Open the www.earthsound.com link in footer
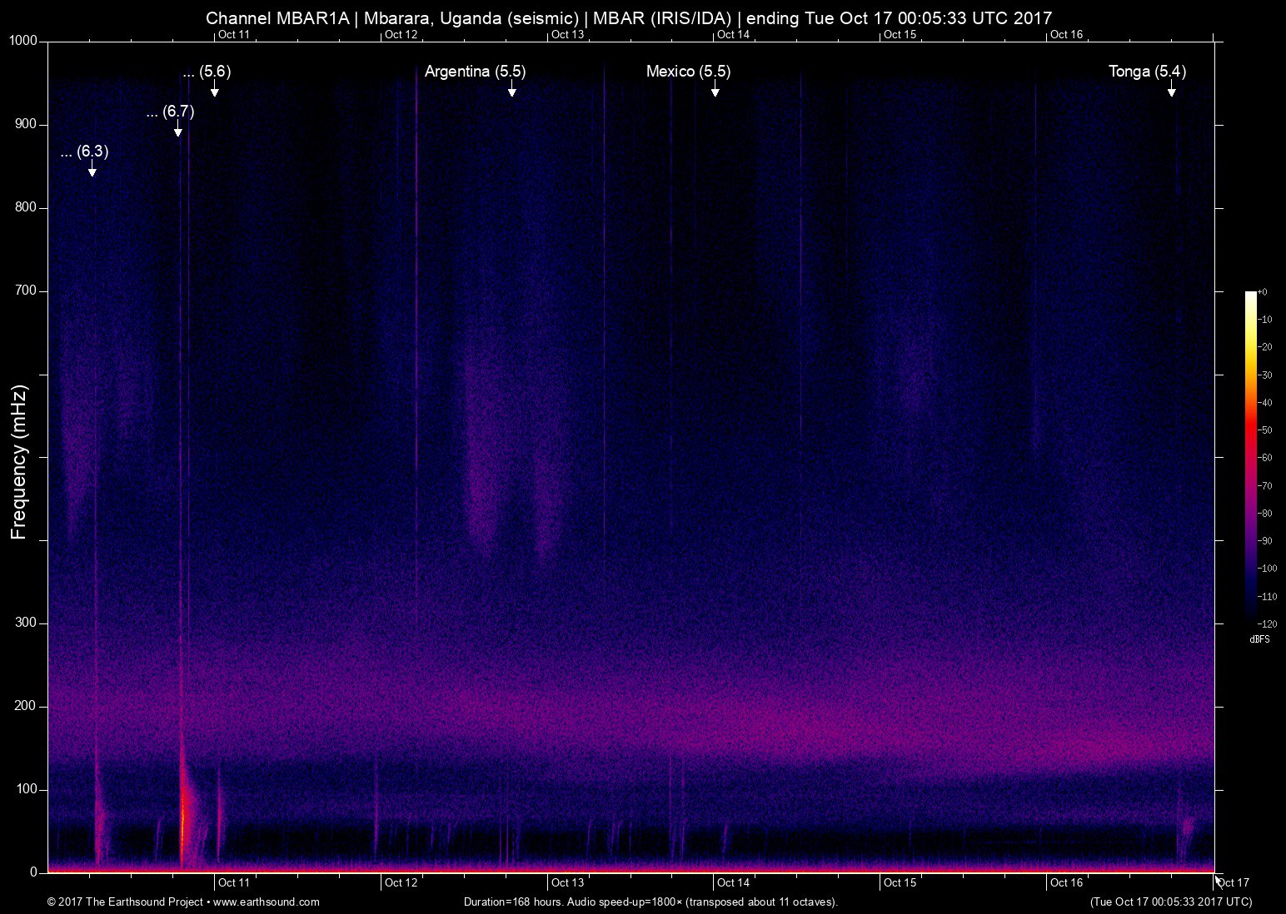Screen dimensions: 1286x914 pyautogui.click(x=267, y=902)
